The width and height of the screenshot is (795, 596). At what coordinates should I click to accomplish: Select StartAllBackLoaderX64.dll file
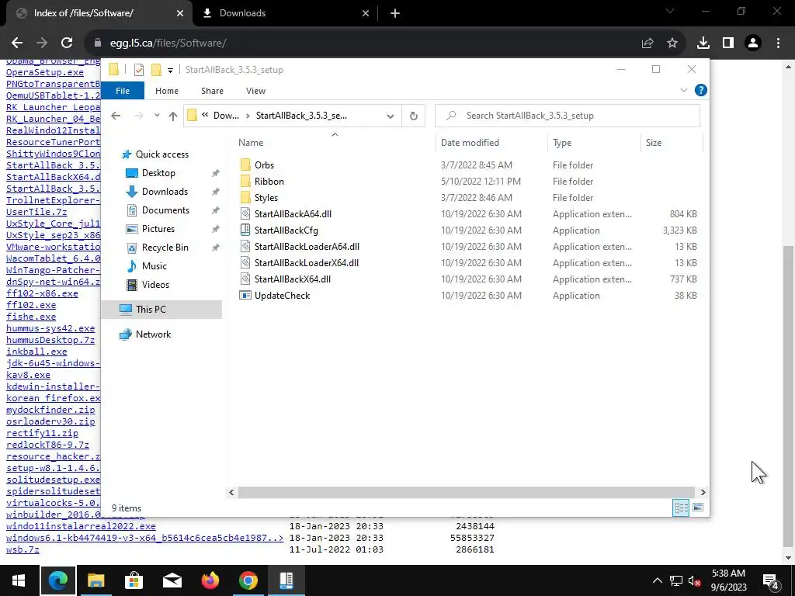pos(306,262)
